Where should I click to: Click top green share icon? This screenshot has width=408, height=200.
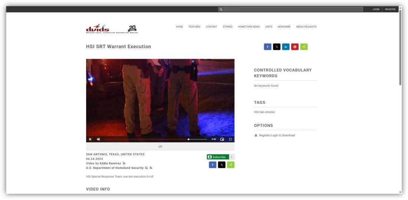click(x=304, y=47)
